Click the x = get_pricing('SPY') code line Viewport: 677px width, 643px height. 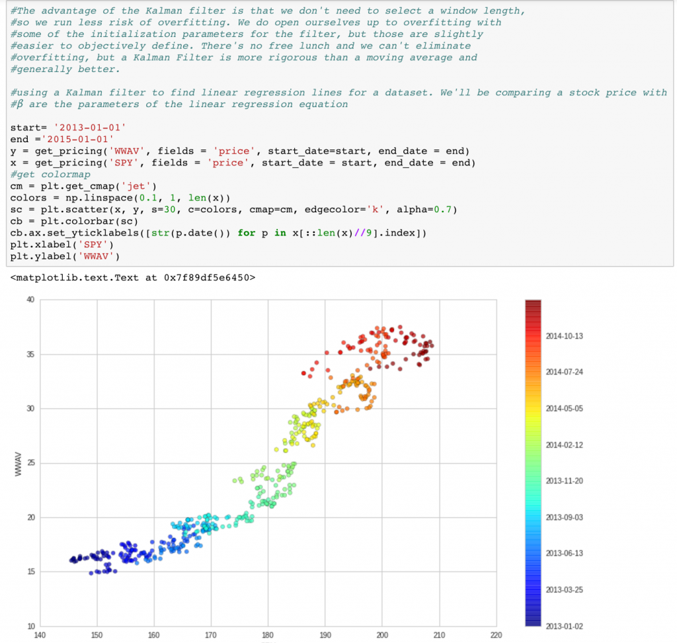pos(243,163)
